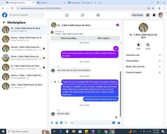
Task: Open Pj - 3 Bed 2 Bath conversation
Action: [x=23, y=67]
